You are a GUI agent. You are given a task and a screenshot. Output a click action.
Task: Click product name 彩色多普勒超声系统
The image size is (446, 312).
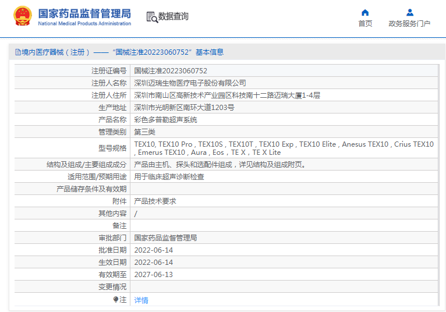[165, 120]
